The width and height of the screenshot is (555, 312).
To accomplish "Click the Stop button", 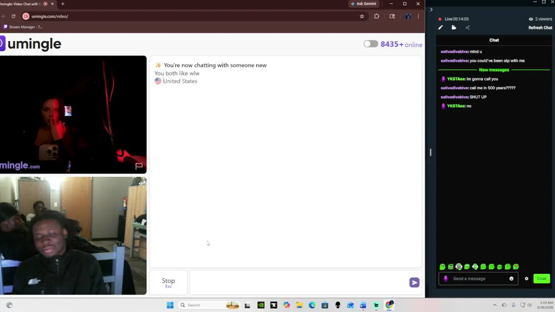I will click(168, 282).
